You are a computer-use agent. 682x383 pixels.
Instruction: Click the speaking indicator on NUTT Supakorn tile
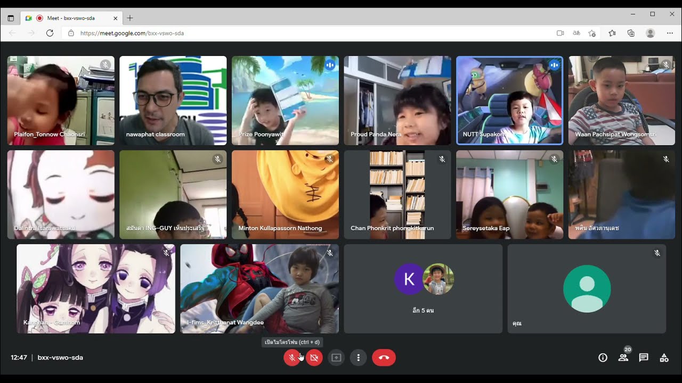tap(554, 65)
